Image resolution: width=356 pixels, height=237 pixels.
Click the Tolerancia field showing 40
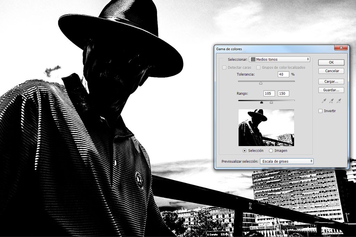(x=283, y=74)
